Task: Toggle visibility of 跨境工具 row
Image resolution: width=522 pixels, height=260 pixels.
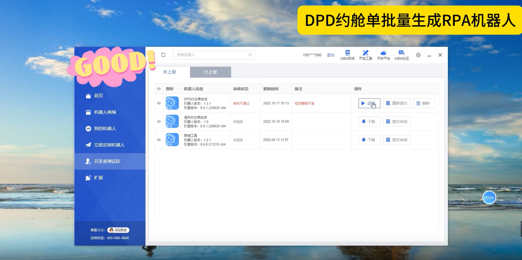Action: [x=159, y=140]
